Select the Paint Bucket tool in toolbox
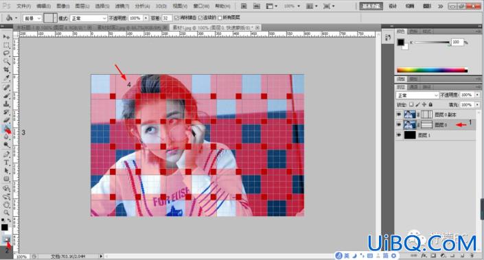 point(6,128)
